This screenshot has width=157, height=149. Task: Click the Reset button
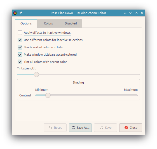click(55, 128)
